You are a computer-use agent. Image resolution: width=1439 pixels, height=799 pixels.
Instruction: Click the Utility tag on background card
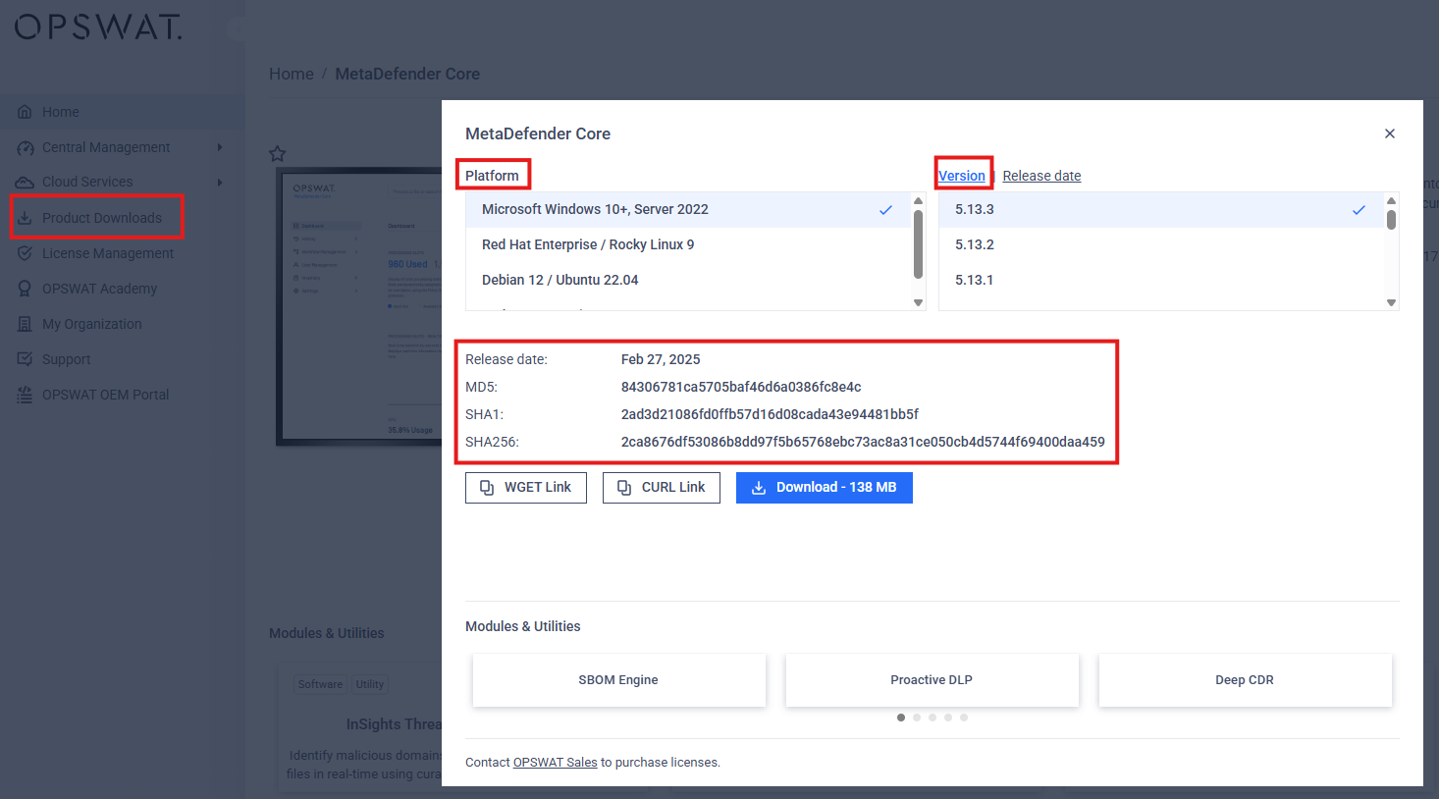click(370, 684)
